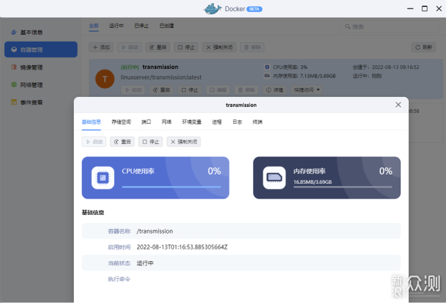Screen dimensions: 446x303
Task: Open the 进程 tab in the dialog
Action: [x=217, y=122]
